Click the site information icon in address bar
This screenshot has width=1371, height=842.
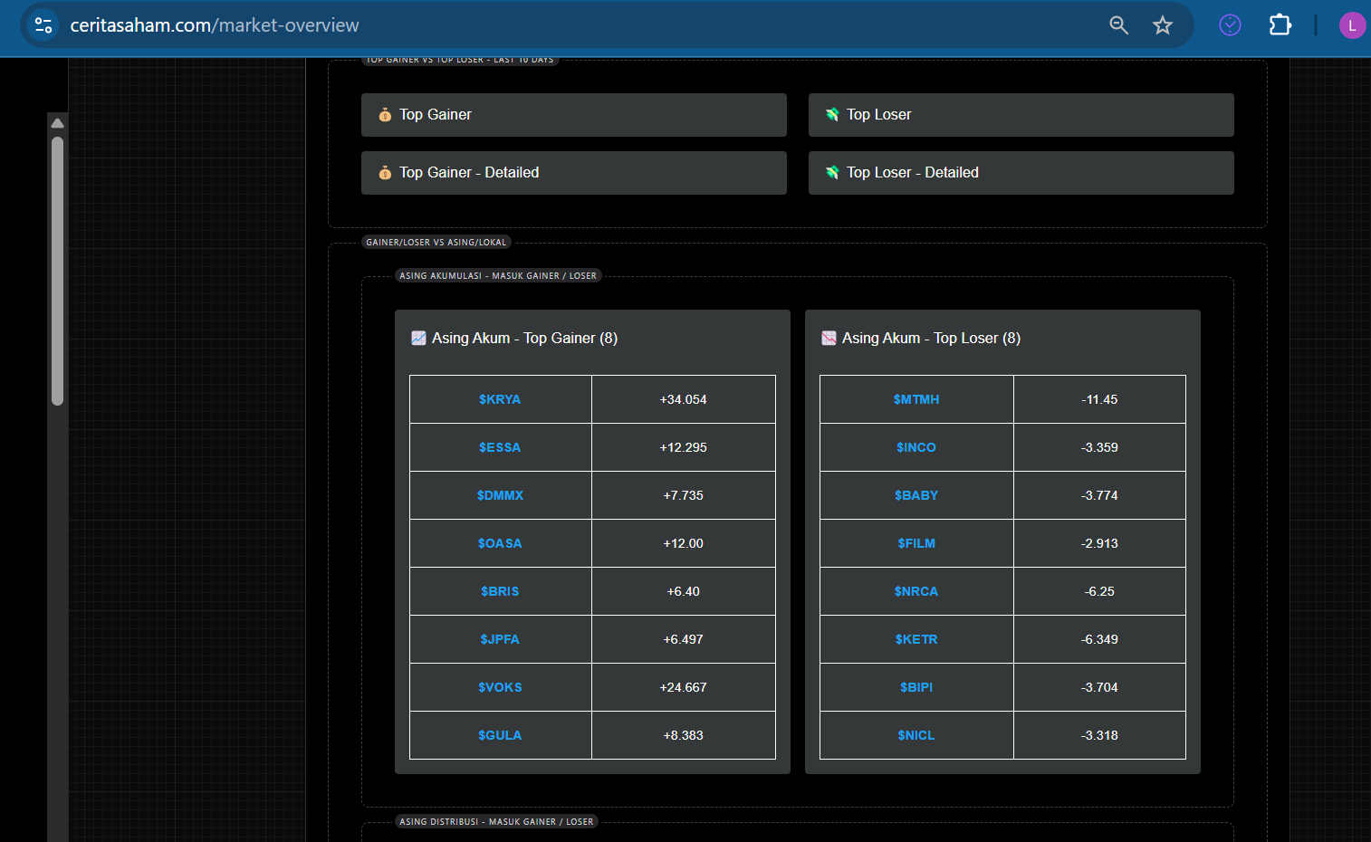tap(43, 25)
